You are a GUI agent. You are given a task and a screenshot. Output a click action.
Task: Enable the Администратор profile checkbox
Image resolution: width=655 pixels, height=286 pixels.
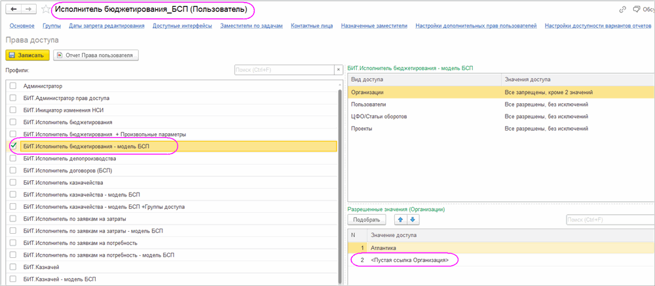click(x=13, y=86)
